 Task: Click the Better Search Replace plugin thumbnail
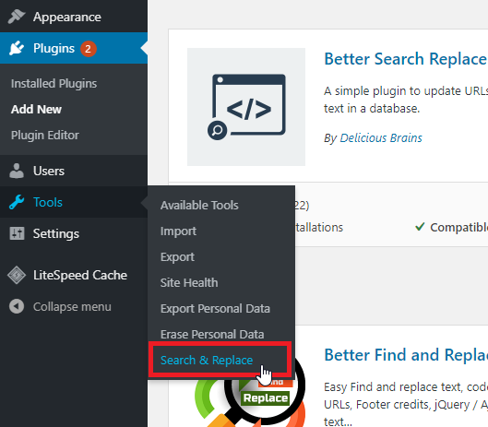pyautogui.click(x=246, y=107)
